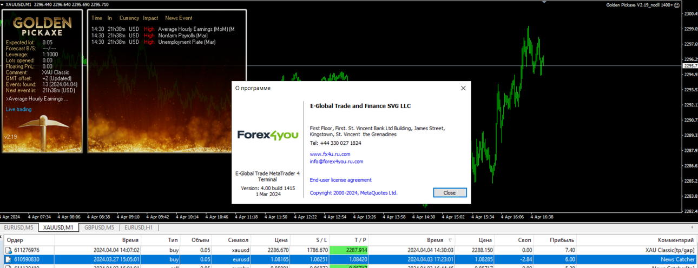Click the info@forex4you.ru.com email link

tap(337, 161)
